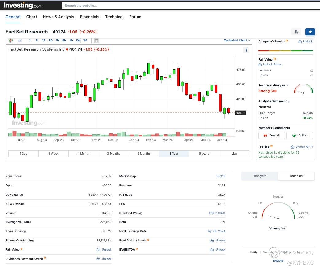The width and height of the screenshot is (320, 270).
Task: Unlock Book Value / Share value
Action: coord(218,241)
